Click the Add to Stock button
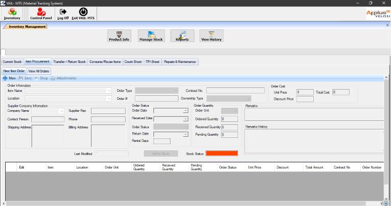 [161, 153]
